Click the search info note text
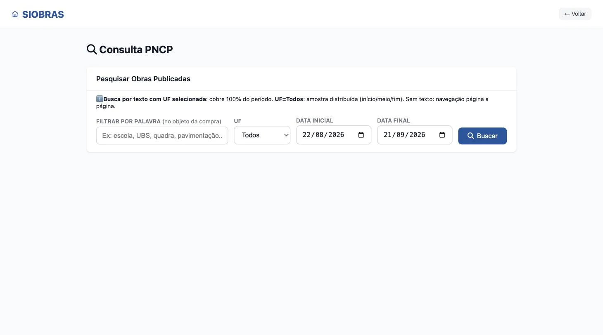Screen dimensions: 603x335 coord(292,102)
